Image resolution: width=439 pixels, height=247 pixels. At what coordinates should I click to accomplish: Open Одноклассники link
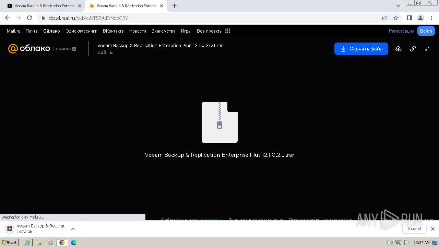coord(81,31)
